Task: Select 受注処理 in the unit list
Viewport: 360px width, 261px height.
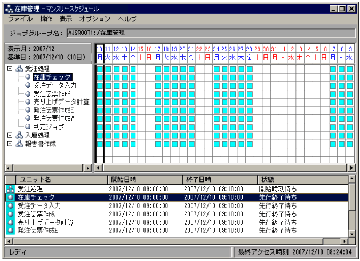Action: [x=30, y=189]
